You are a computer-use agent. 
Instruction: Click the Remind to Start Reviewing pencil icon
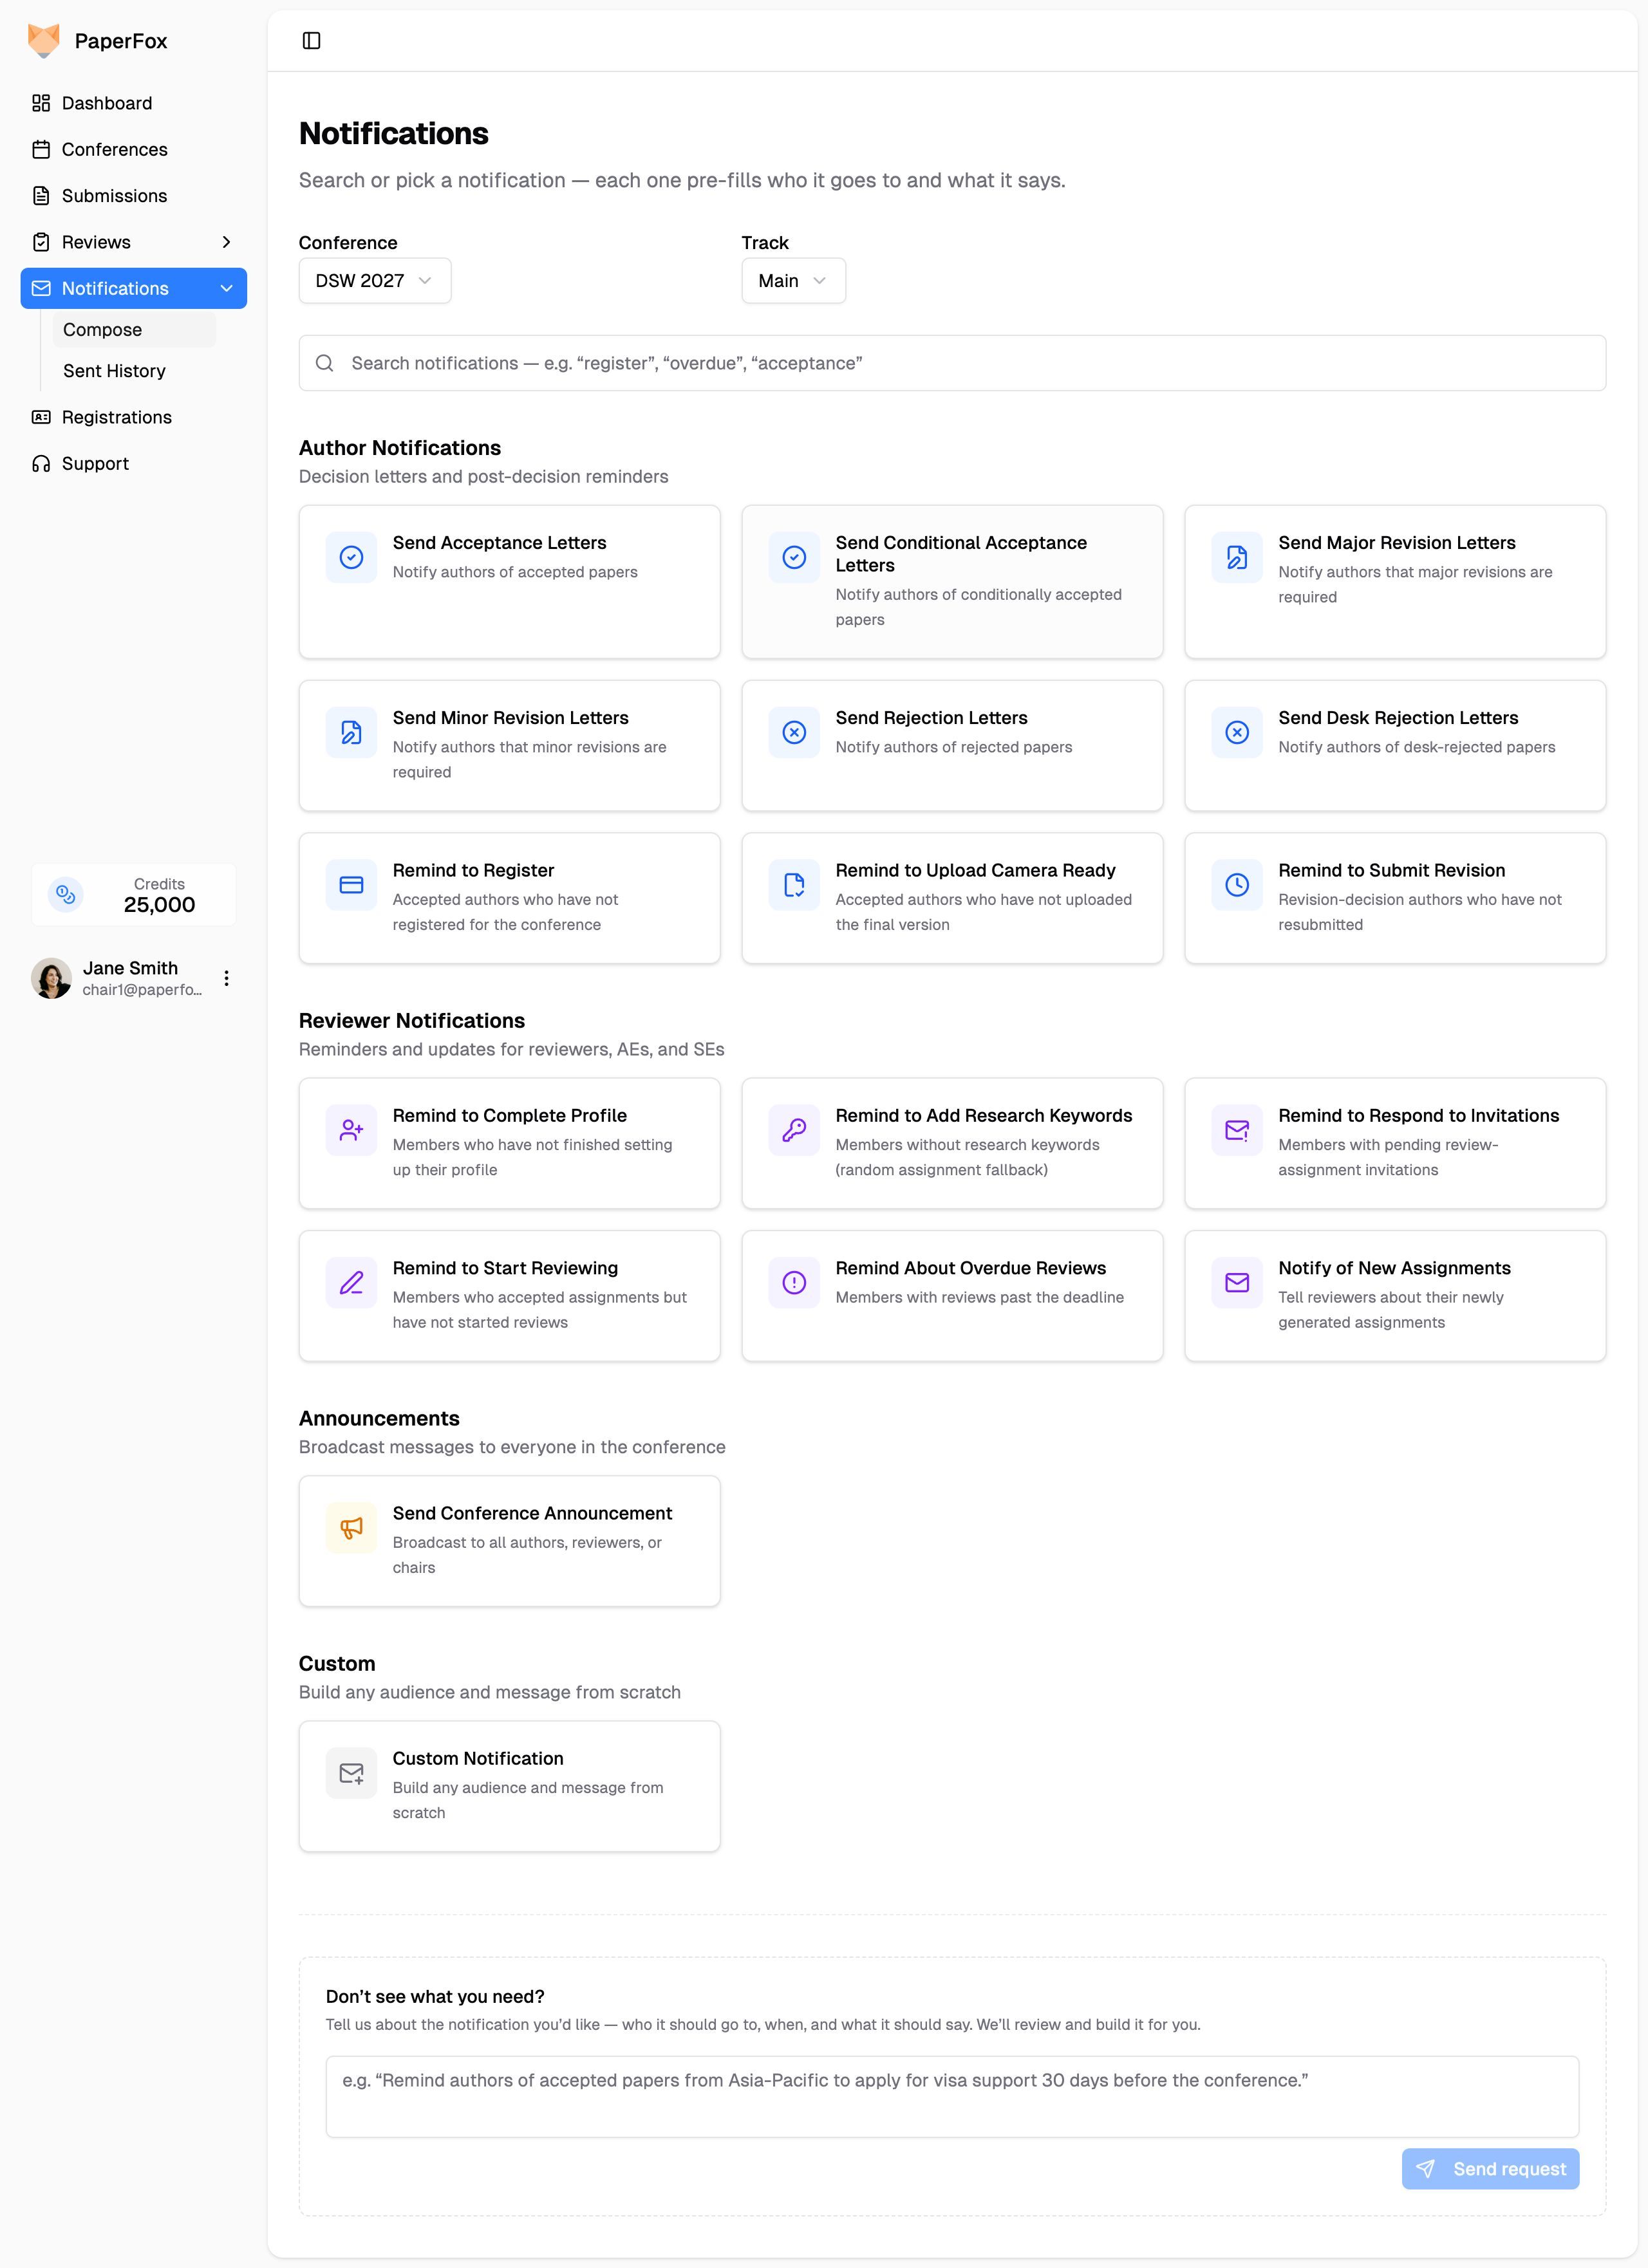tap(351, 1283)
